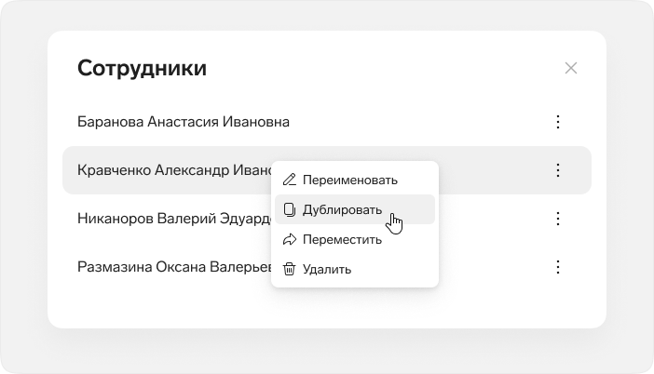Expand the three-dot menu for Размазина Оксана
The height and width of the screenshot is (374, 654).
(558, 267)
